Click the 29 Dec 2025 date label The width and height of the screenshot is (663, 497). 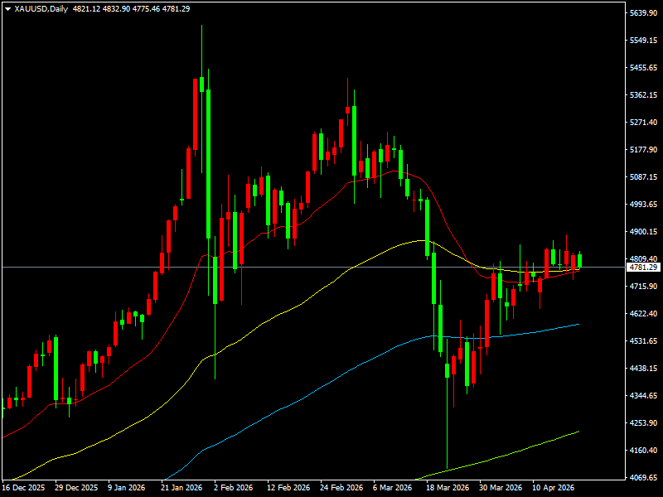coord(76,488)
